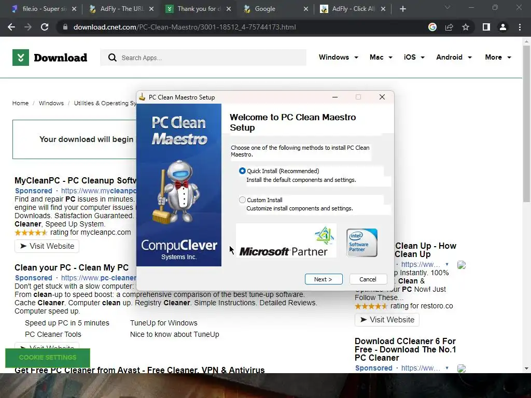Open Utilities & Operating Systems breadcrumb
The width and height of the screenshot is (531, 398).
tap(105, 103)
